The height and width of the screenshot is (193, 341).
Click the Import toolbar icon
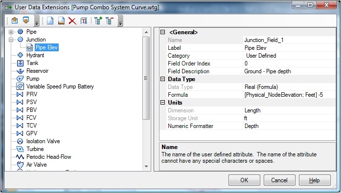15,21
